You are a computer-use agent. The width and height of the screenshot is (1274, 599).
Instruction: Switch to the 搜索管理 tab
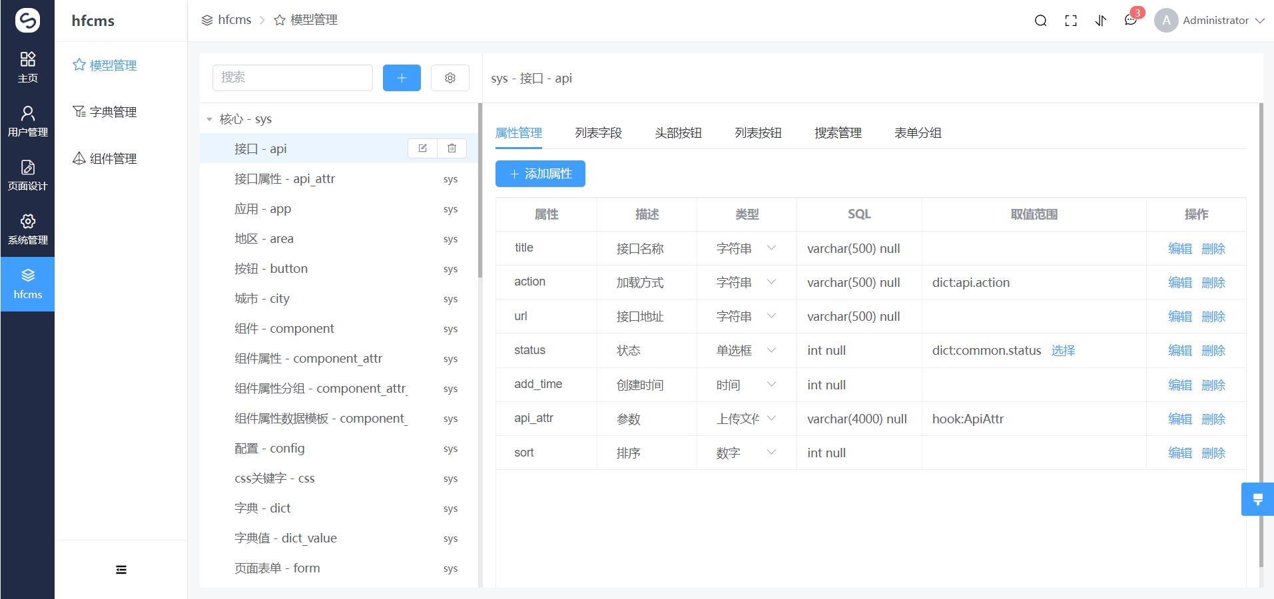click(x=838, y=133)
